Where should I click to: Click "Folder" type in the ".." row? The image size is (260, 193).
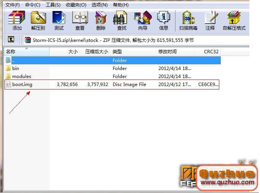(120, 61)
